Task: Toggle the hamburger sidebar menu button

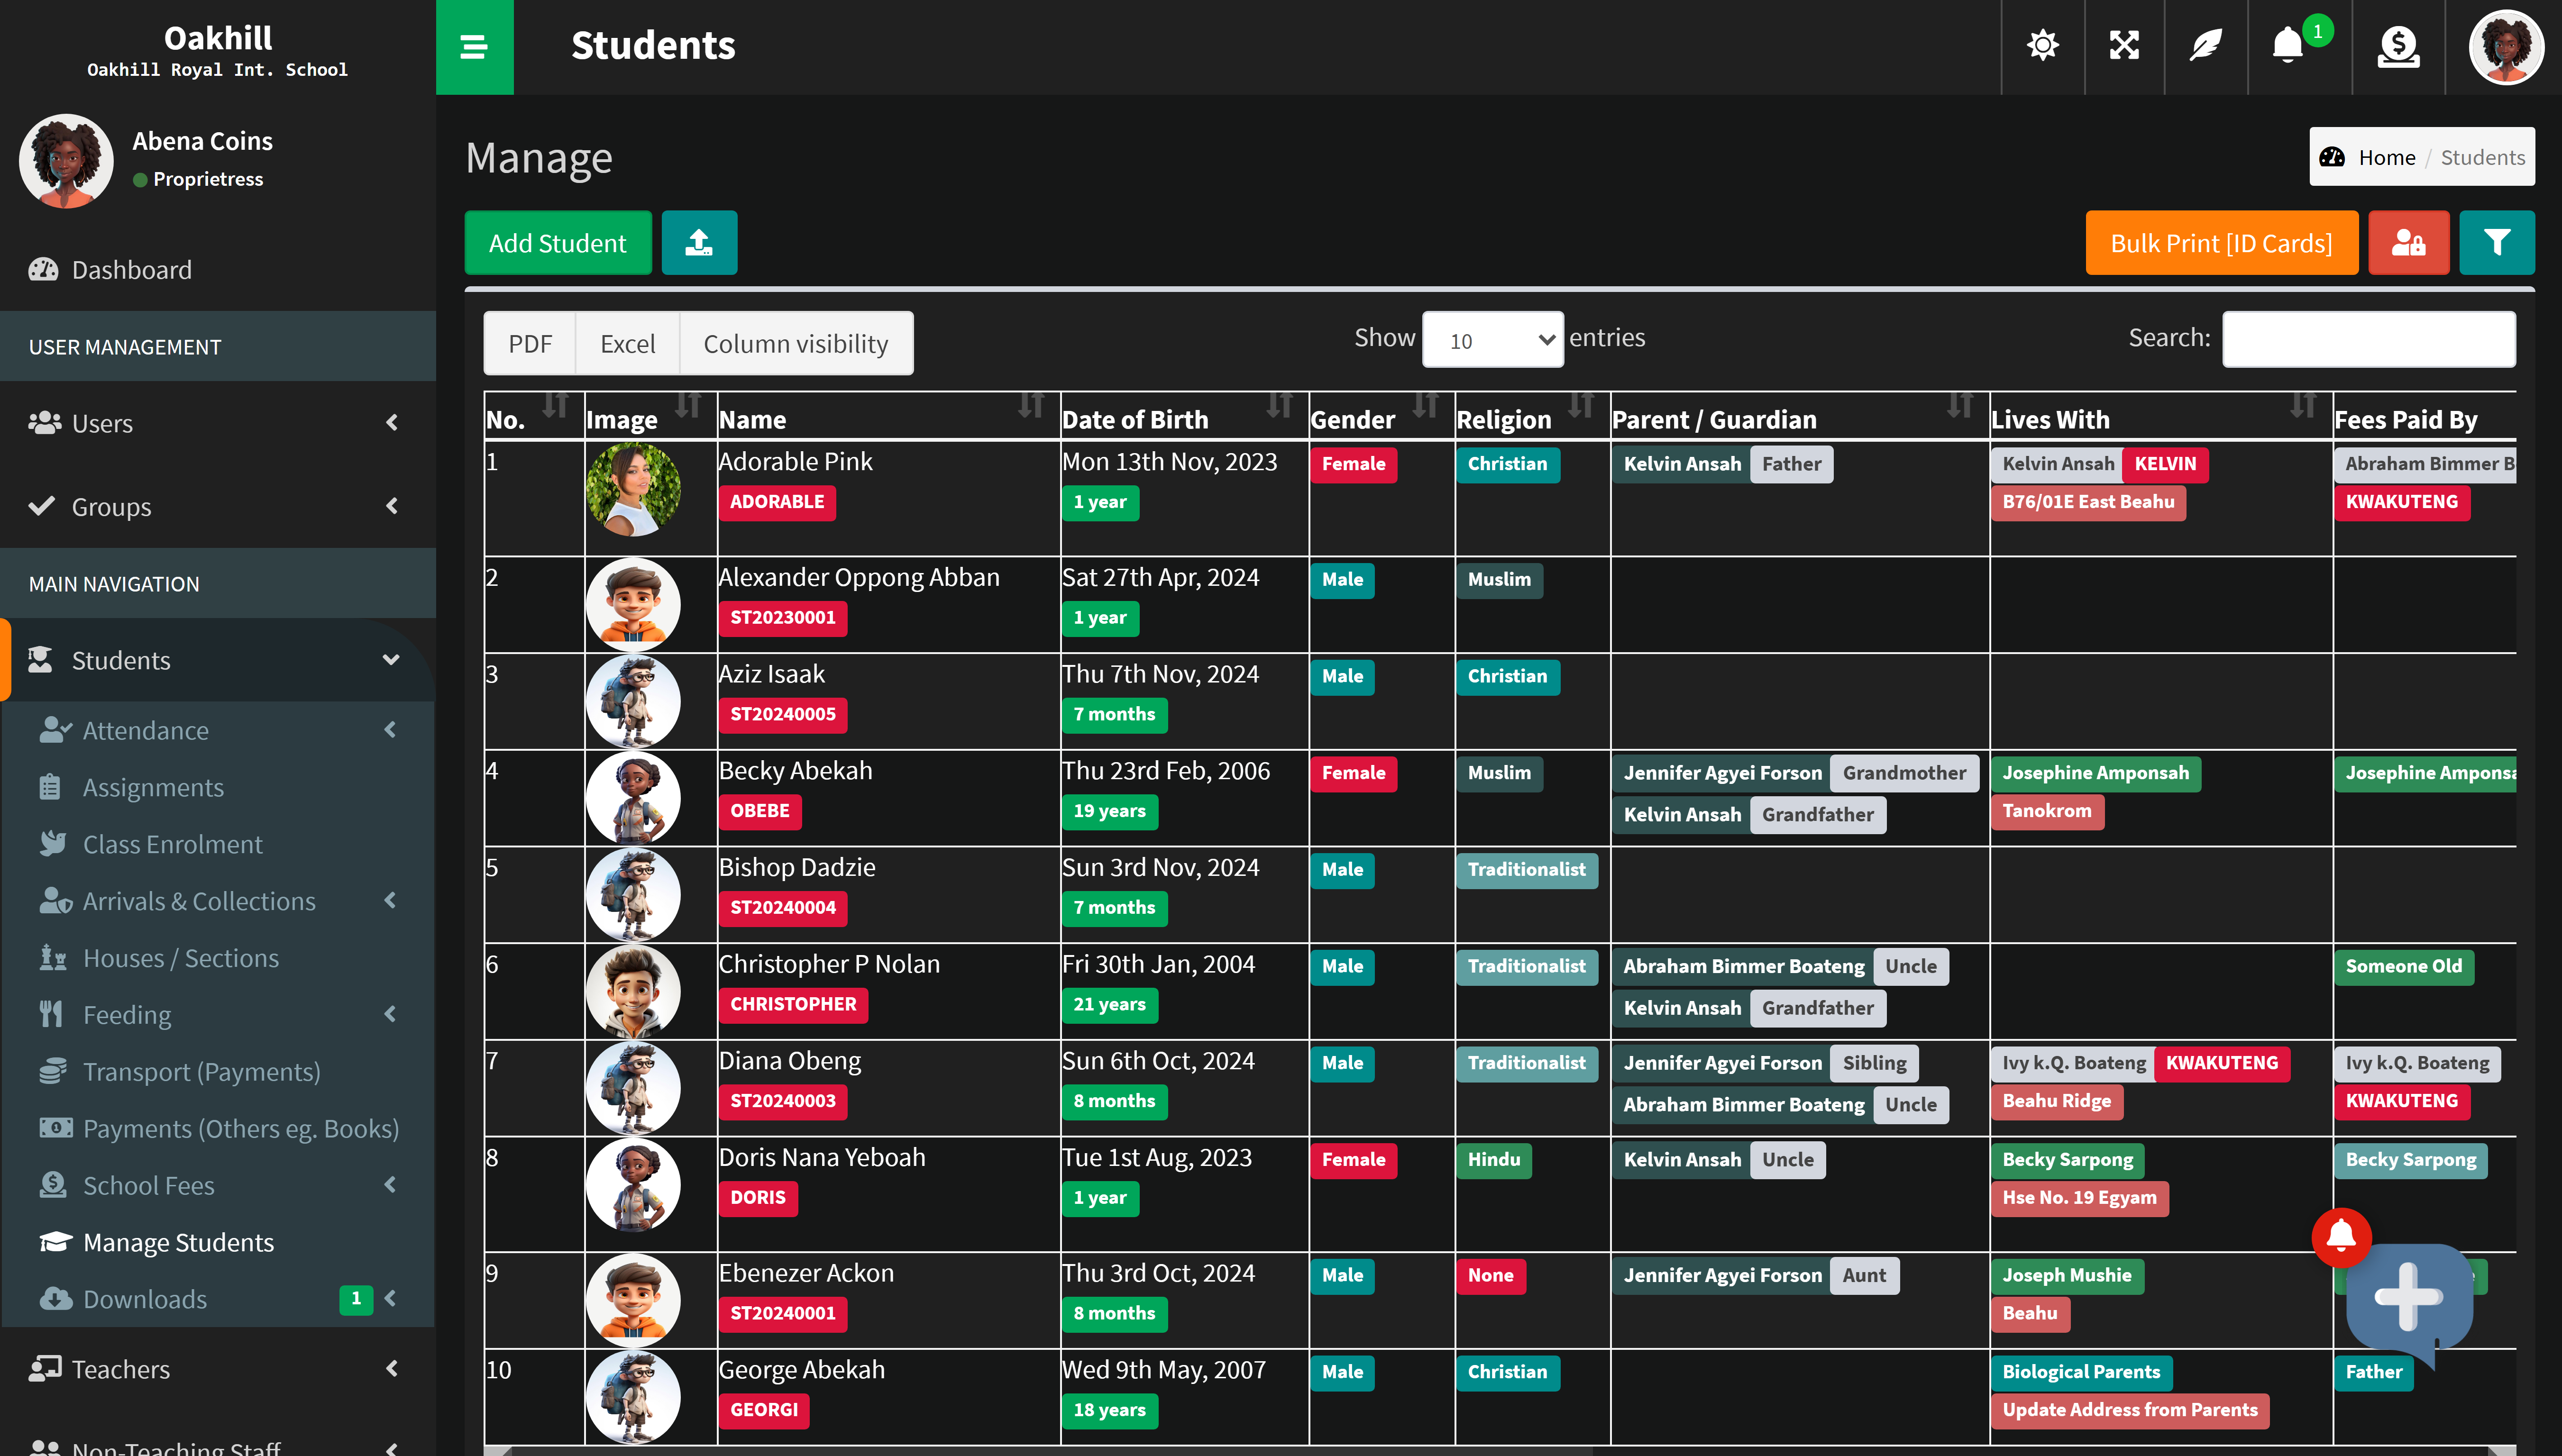Action: point(474,47)
